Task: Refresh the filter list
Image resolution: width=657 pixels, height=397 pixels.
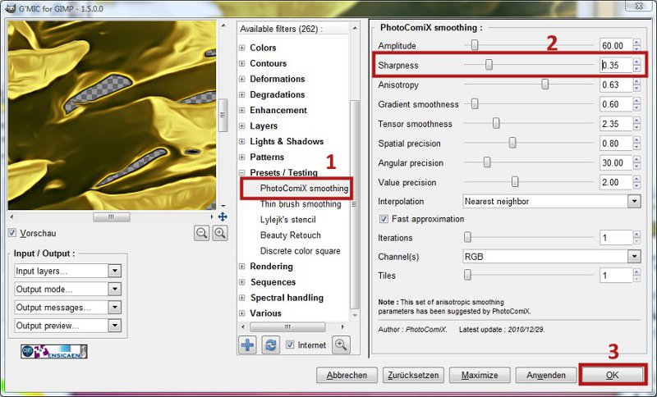Action: pyautogui.click(x=271, y=345)
